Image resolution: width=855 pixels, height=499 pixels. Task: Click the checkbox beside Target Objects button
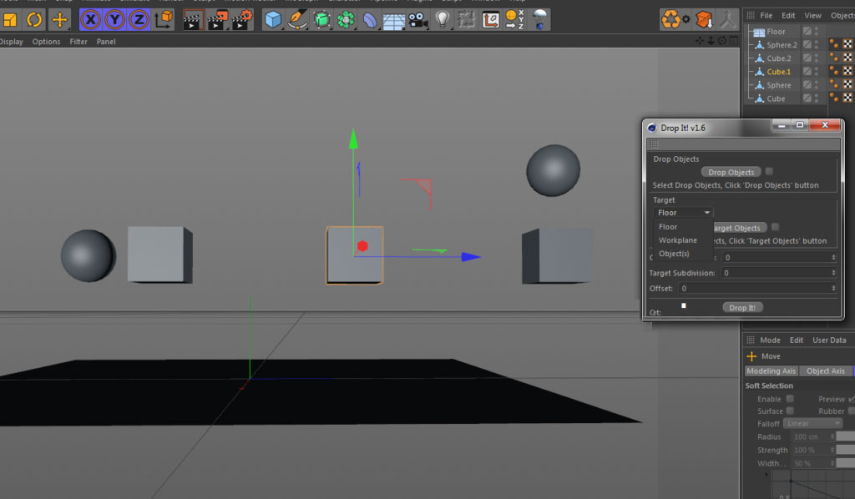click(x=775, y=226)
